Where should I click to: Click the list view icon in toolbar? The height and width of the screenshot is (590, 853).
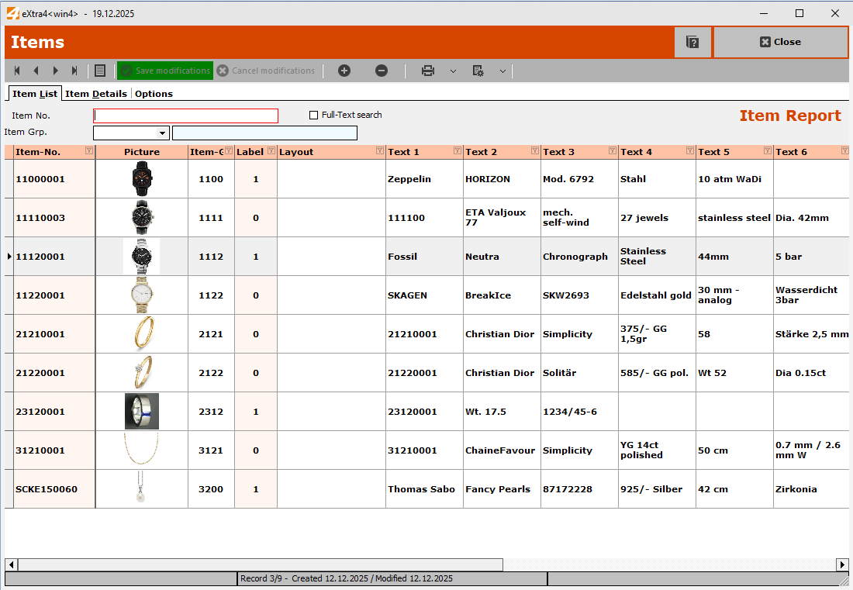pyautogui.click(x=100, y=71)
